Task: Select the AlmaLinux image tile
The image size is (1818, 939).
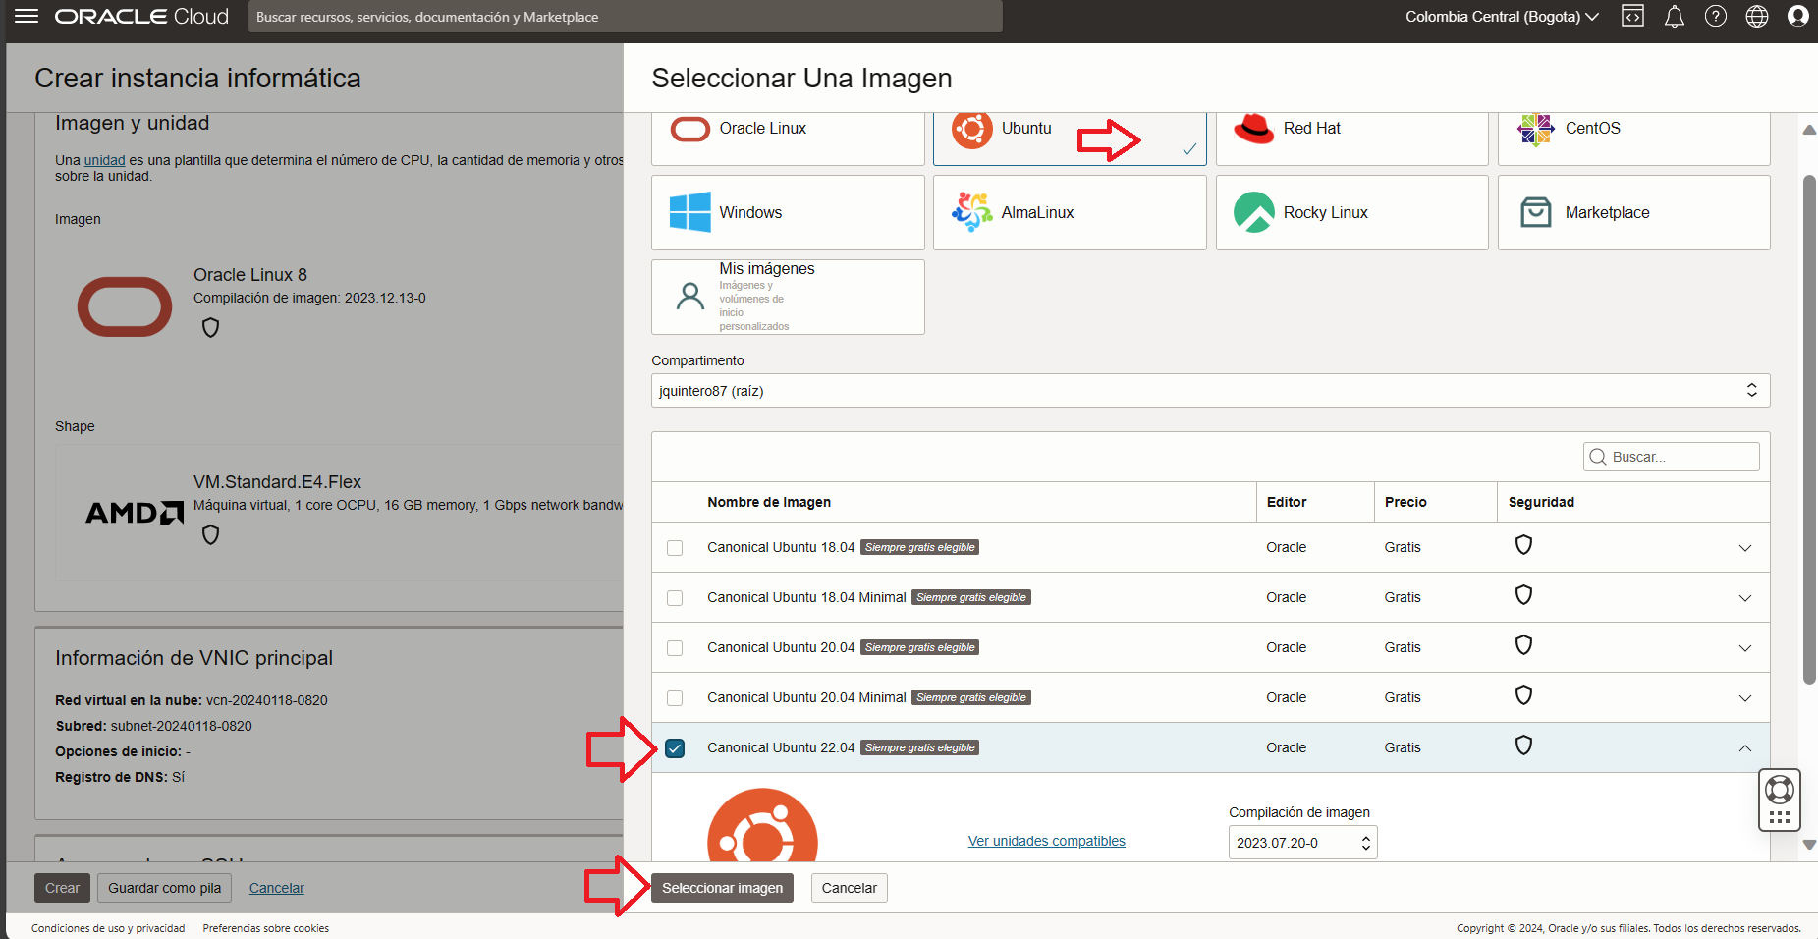Action: (x=1070, y=212)
